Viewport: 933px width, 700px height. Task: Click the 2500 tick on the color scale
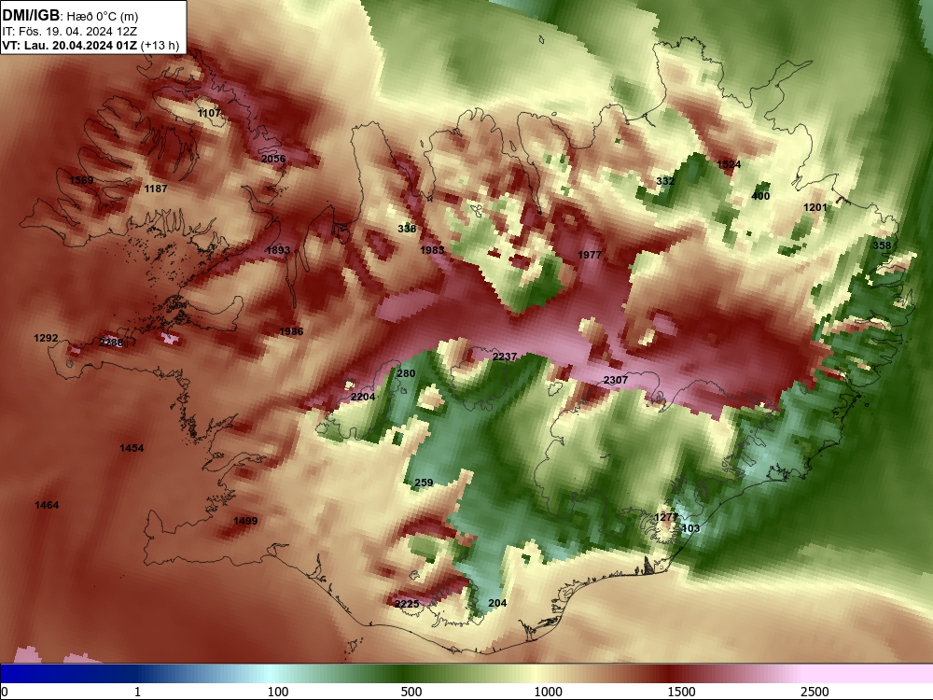click(815, 692)
